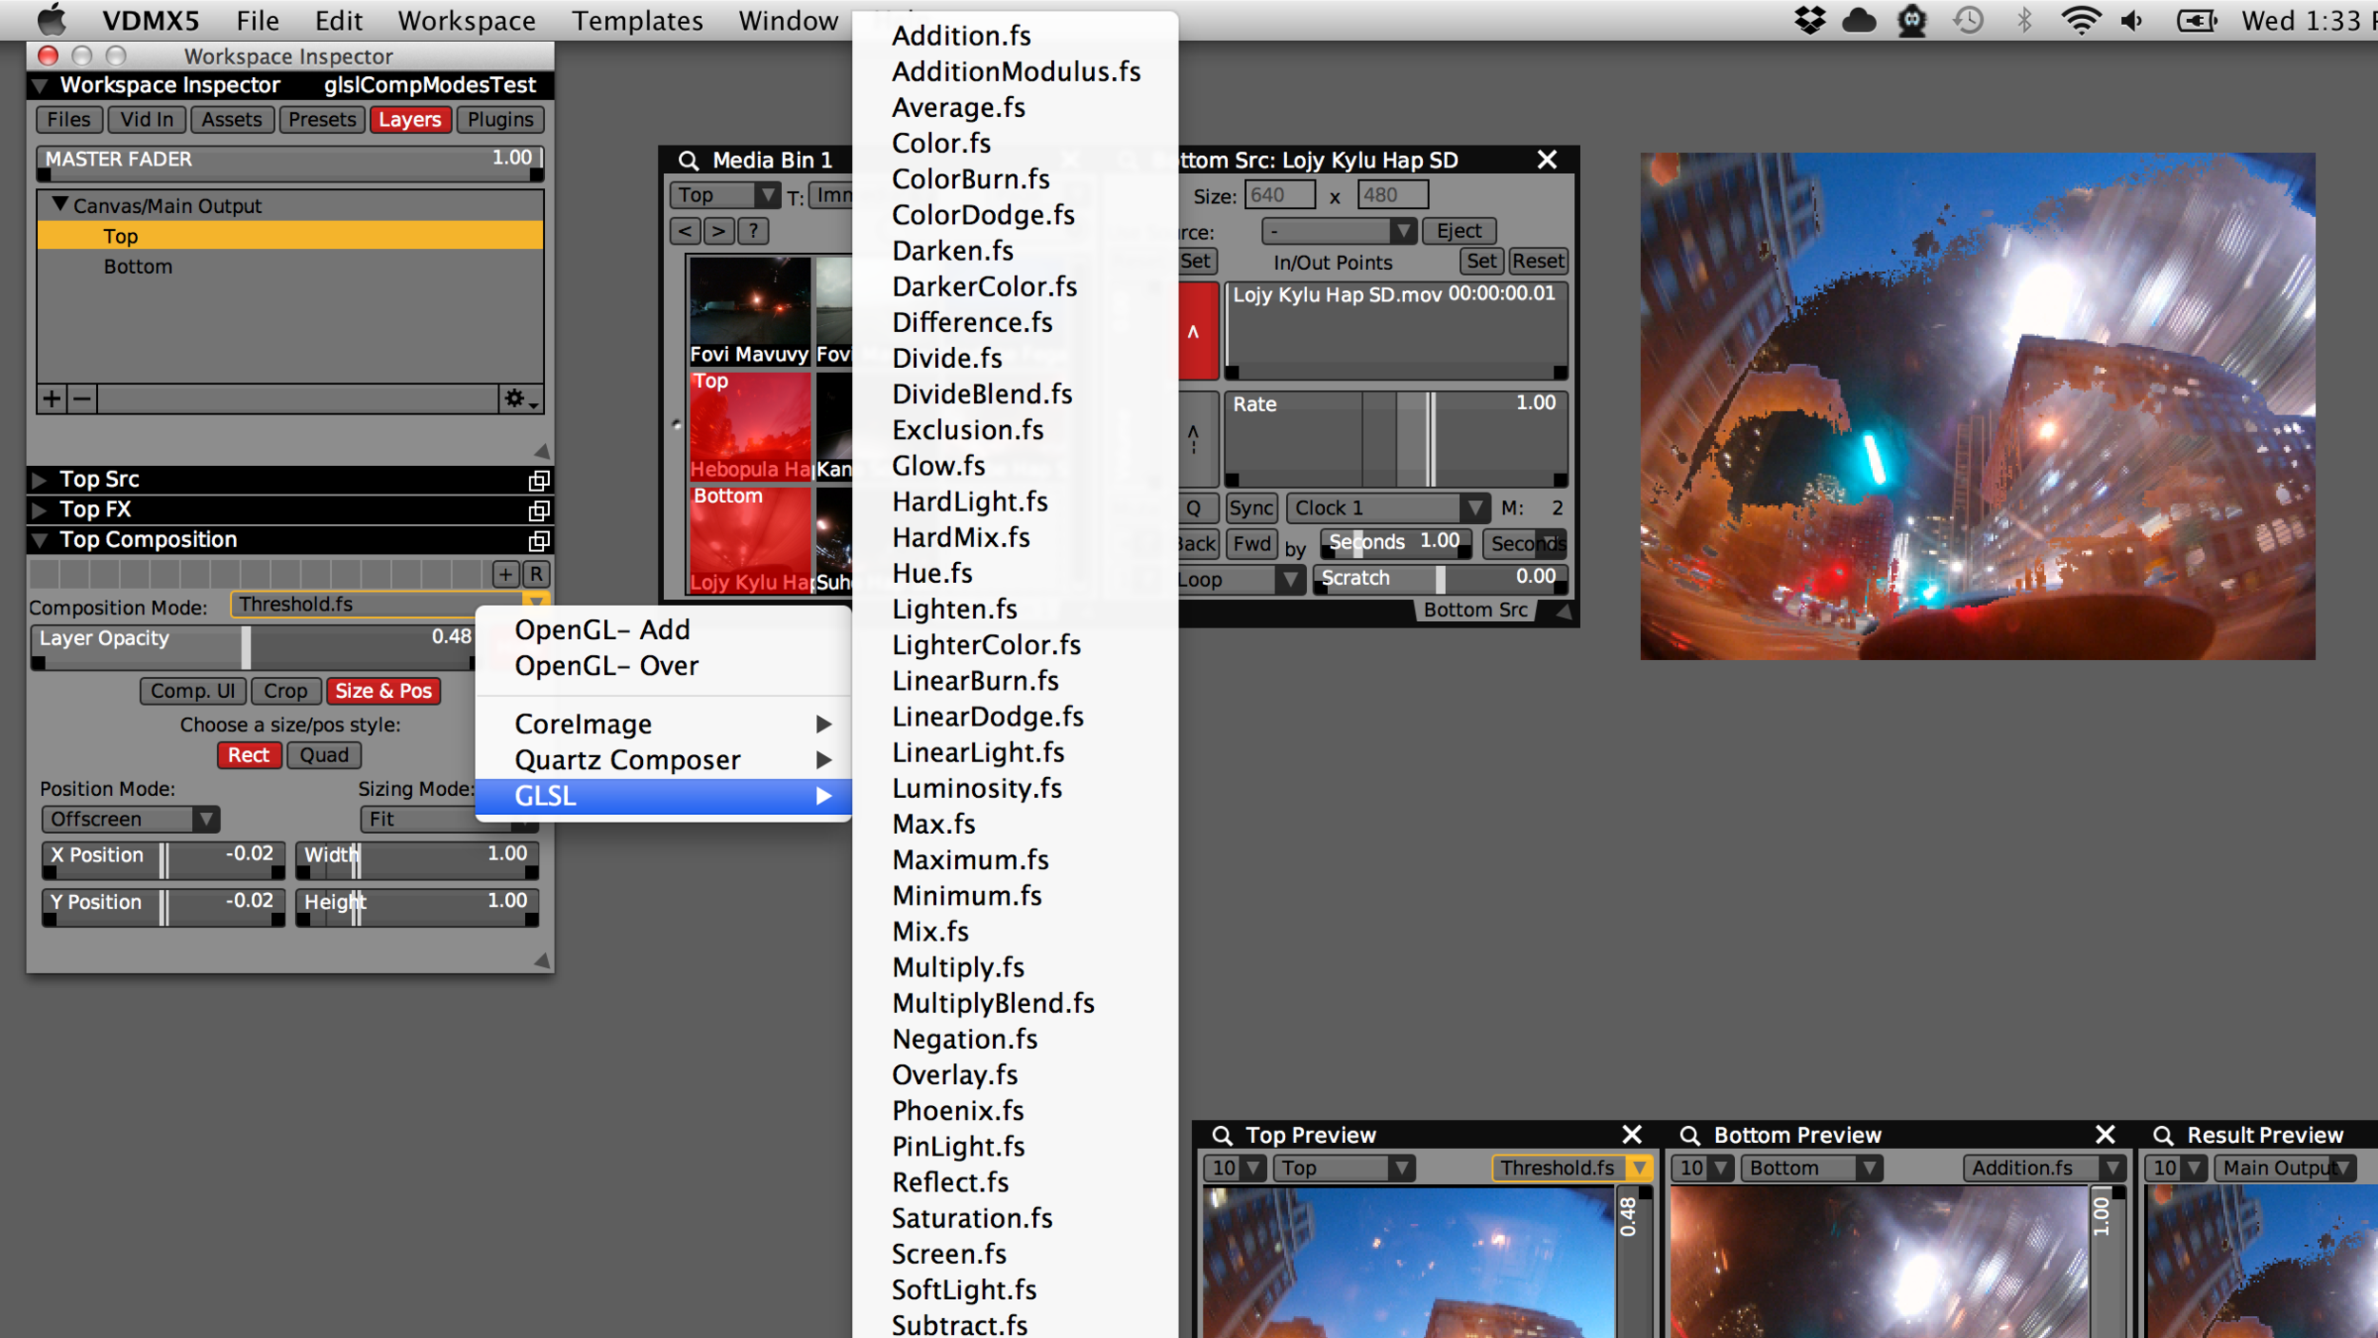2378x1338 pixels.
Task: Open the Clock 1 dropdown
Action: pos(1388,508)
